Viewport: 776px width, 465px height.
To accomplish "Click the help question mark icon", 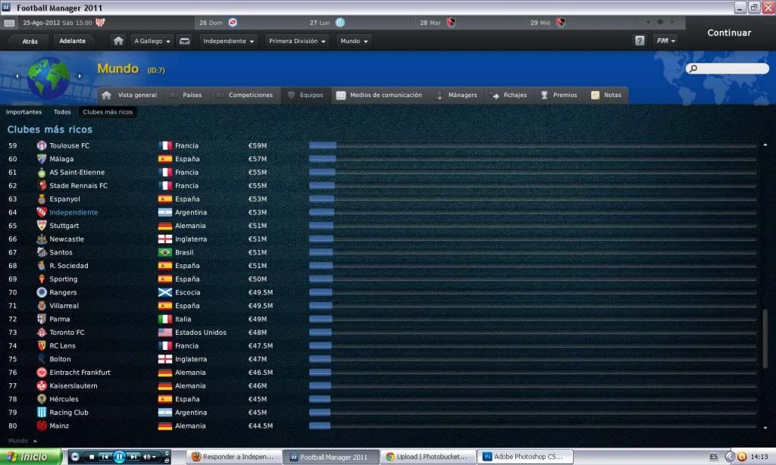I will click(640, 41).
